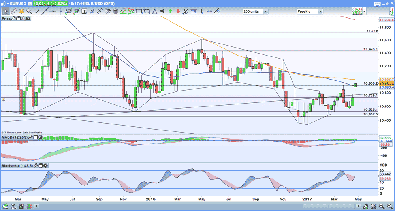Close the Stochastic indicator panel
Viewport: 395px width, 211px height.
[45, 166]
